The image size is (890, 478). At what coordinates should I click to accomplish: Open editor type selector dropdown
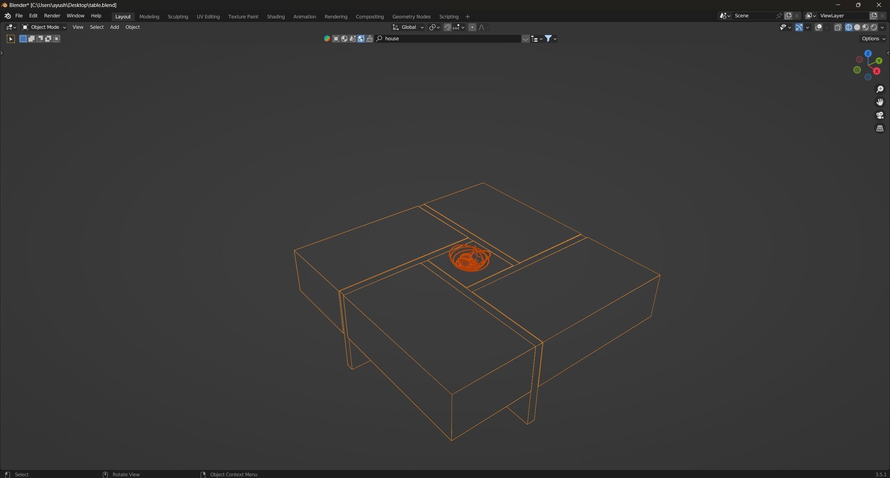(11, 27)
